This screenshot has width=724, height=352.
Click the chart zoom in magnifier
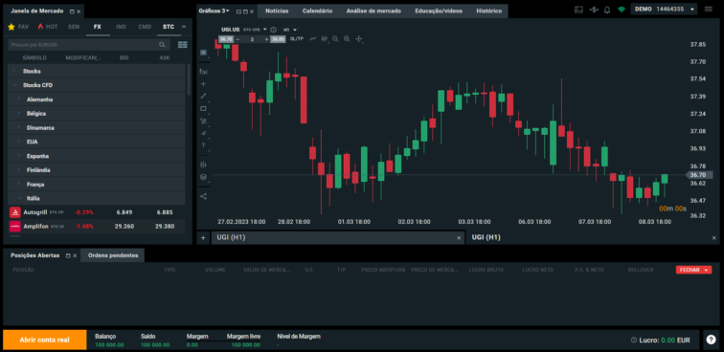347,39
